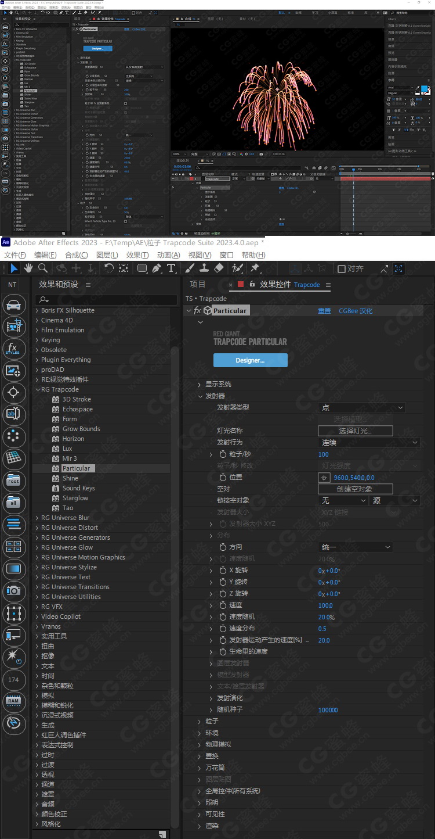Select the Eraser tool
The width and height of the screenshot is (435, 839).
click(219, 268)
